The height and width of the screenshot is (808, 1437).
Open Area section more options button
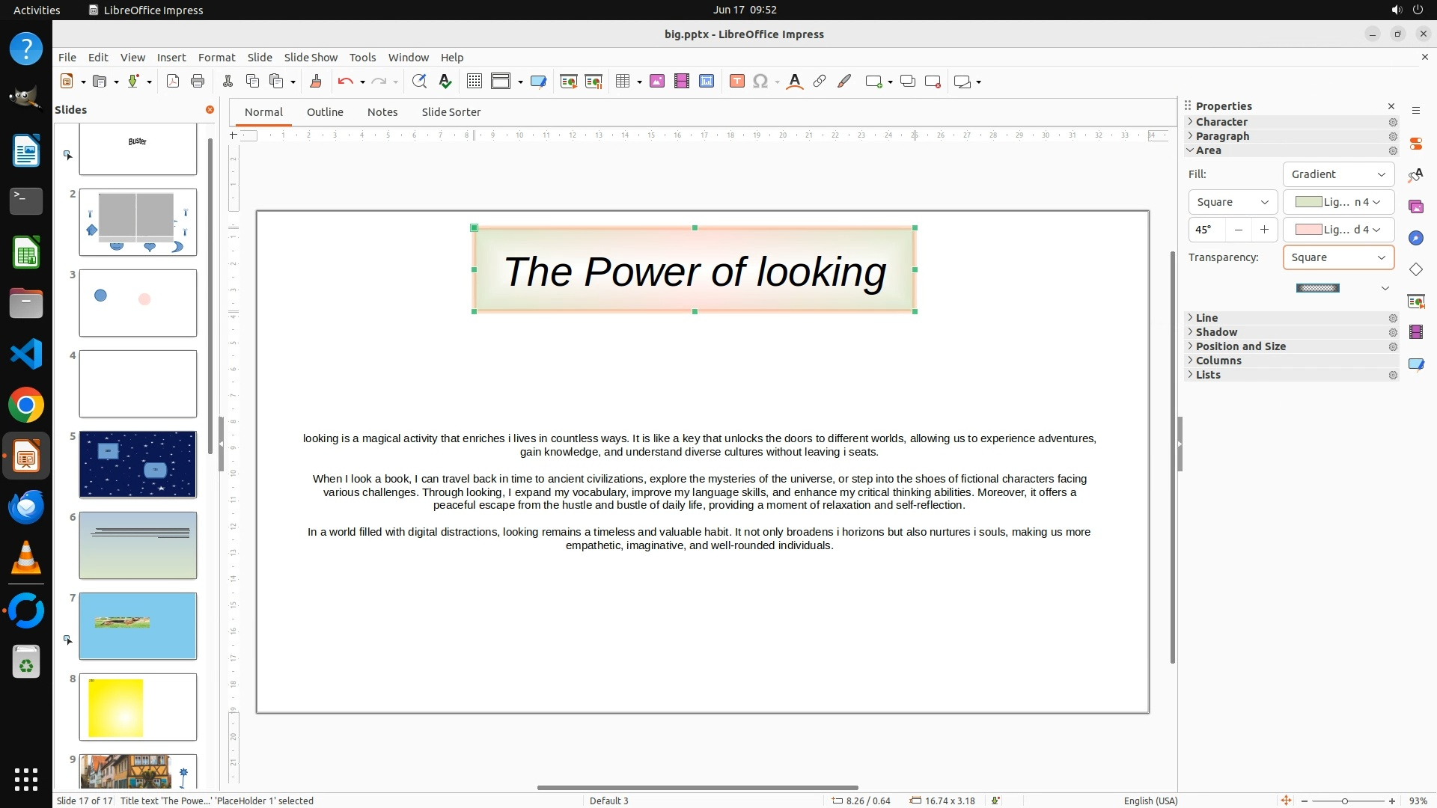(x=1393, y=151)
